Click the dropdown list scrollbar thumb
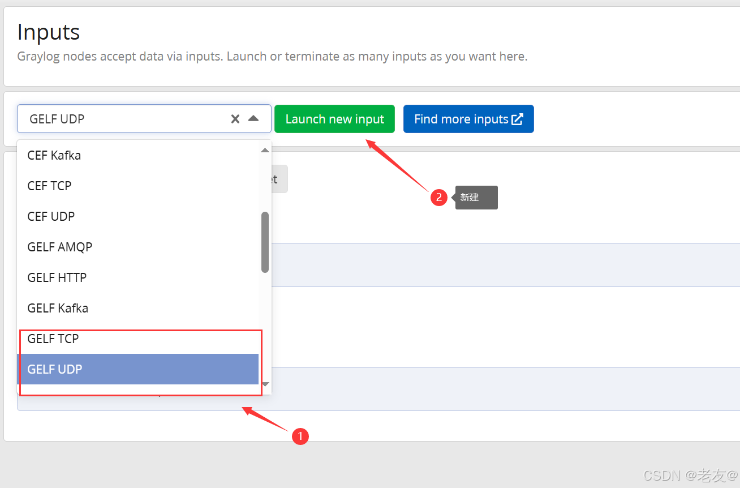This screenshot has height=488, width=740. (x=265, y=242)
